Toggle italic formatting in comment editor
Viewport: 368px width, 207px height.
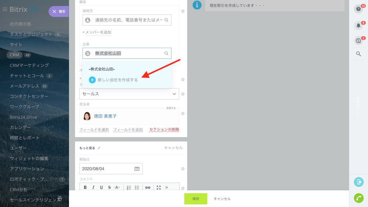click(93, 187)
